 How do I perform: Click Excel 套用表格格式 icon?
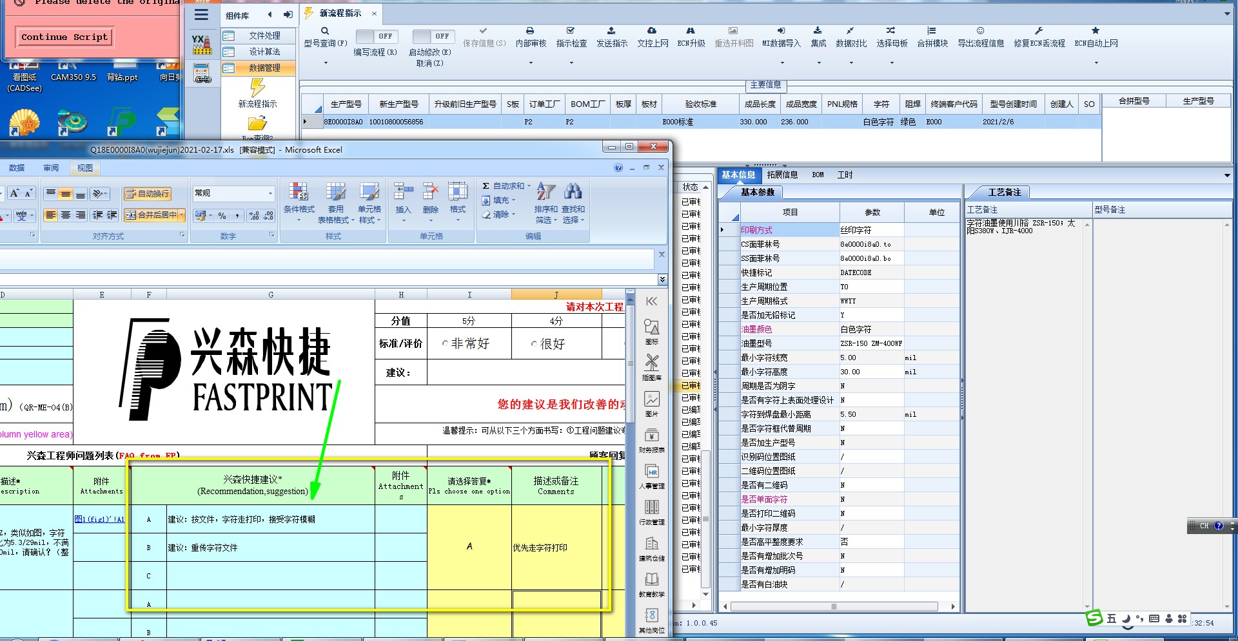335,192
